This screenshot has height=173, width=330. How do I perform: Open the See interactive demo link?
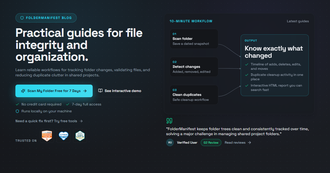pos(120,91)
